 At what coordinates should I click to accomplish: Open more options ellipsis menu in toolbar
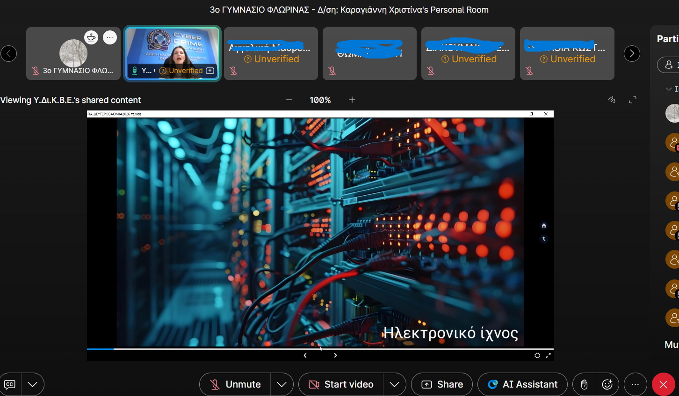pyautogui.click(x=635, y=384)
